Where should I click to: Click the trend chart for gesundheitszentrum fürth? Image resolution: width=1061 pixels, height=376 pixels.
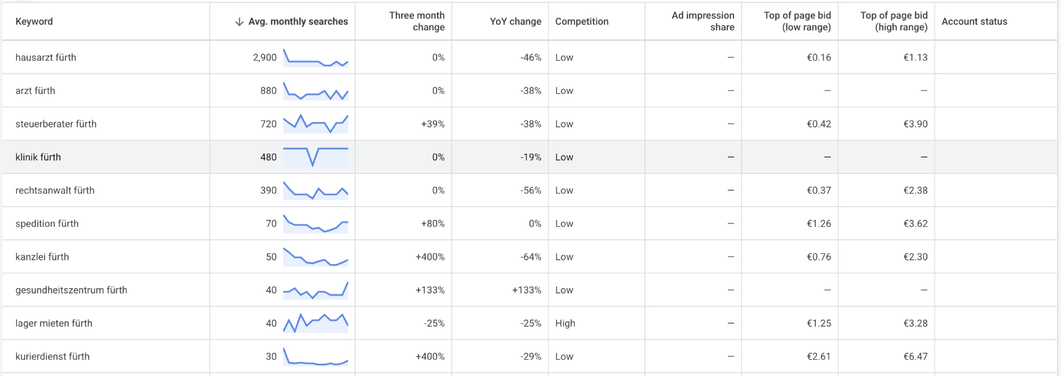316,290
